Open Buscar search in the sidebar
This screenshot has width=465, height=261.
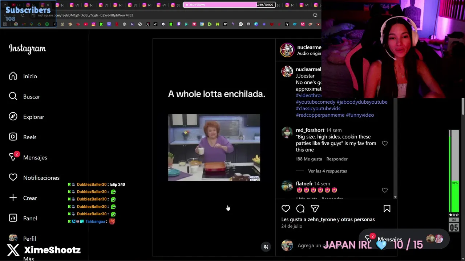[13, 96]
